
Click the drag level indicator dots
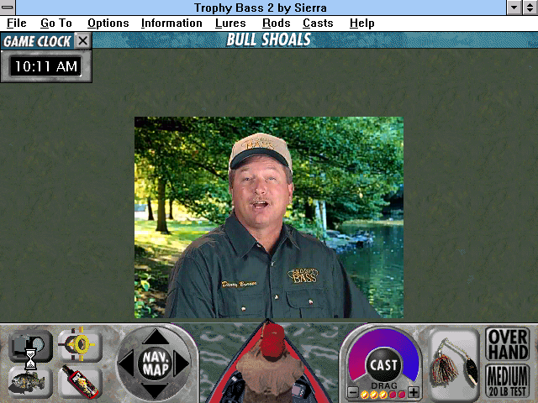click(x=383, y=395)
